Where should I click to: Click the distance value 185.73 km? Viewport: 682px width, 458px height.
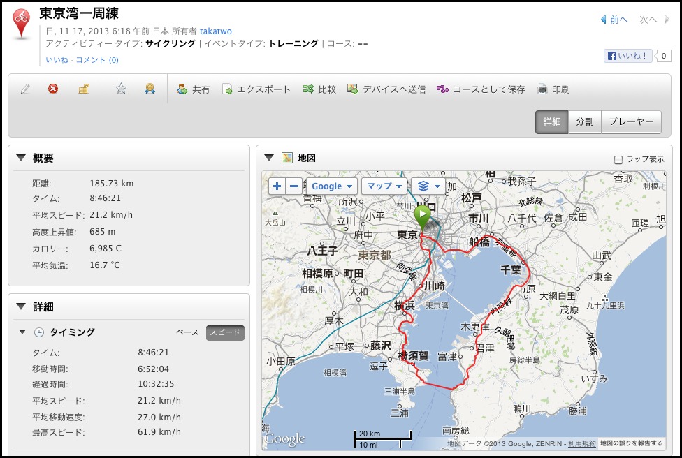[112, 184]
